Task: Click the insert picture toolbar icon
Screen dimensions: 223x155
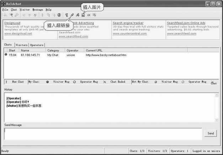Action: click(x=83, y=15)
